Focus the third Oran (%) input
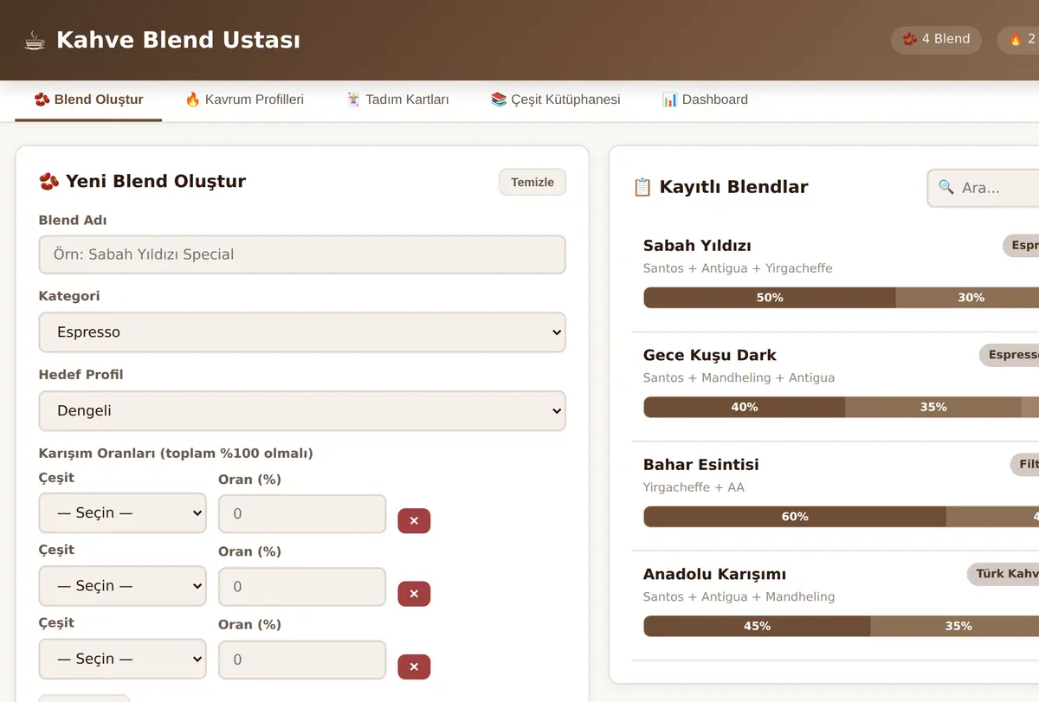The height and width of the screenshot is (702, 1039). coord(302,660)
